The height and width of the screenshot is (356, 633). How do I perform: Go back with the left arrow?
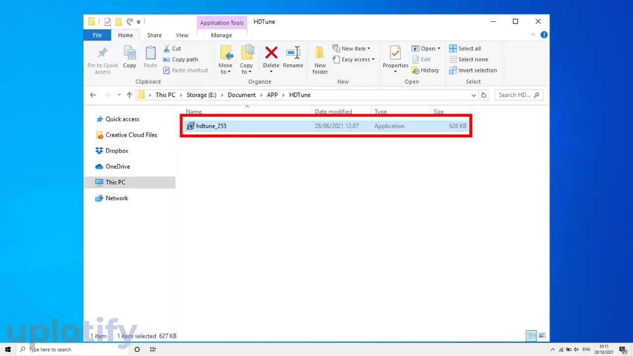point(93,95)
